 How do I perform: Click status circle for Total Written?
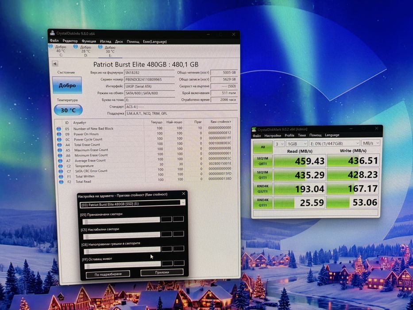pyautogui.click(x=62, y=177)
